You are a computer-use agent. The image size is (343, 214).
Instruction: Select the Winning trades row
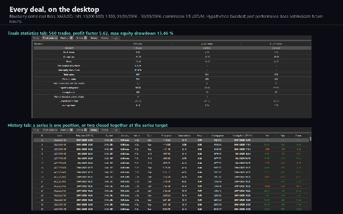(172, 79)
